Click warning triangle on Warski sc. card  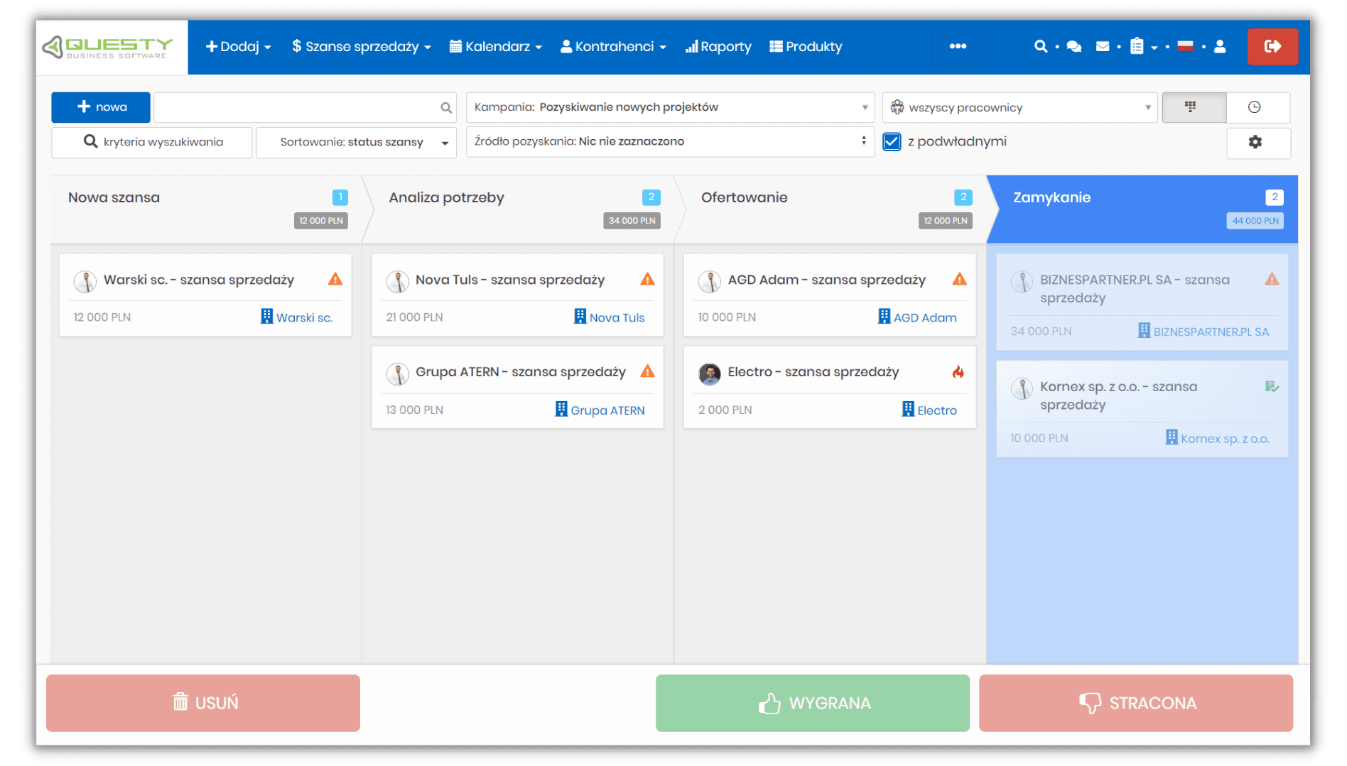[x=335, y=279]
